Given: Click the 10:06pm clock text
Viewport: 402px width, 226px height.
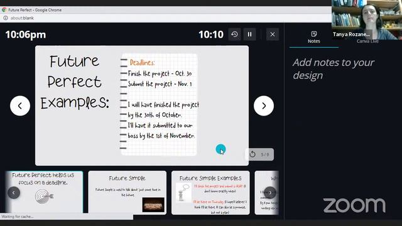Looking at the screenshot, I should [26, 35].
